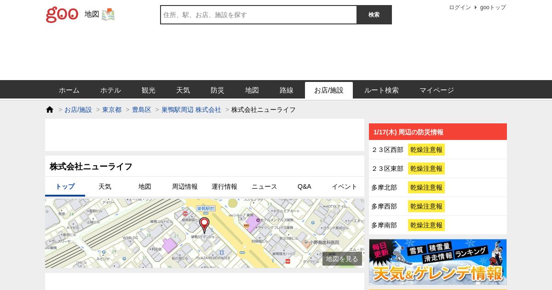Open the 観光 nav item
Image resolution: width=552 pixels, height=290 pixels.
tap(149, 90)
